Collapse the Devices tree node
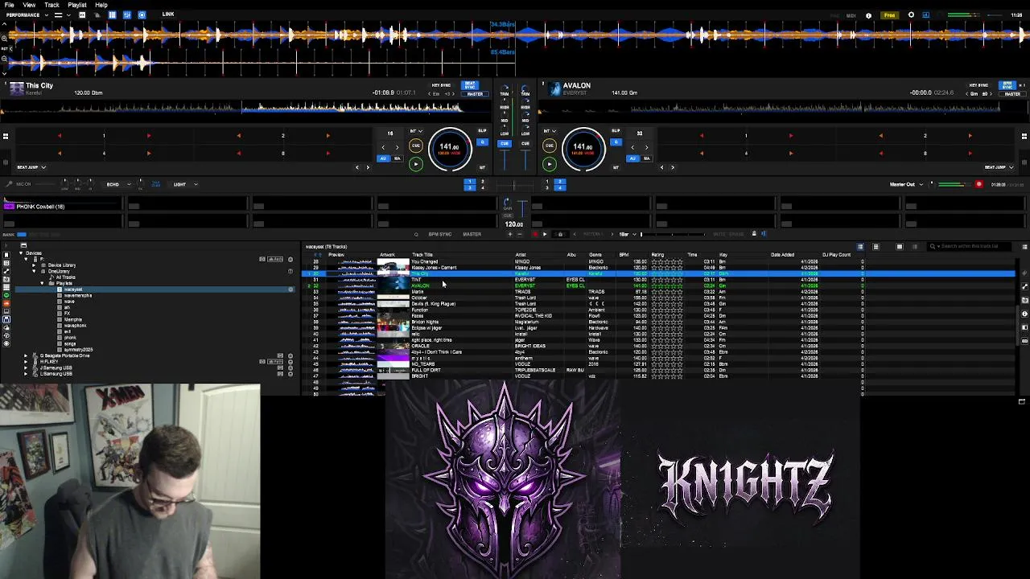The height and width of the screenshot is (579, 1030). 21,253
